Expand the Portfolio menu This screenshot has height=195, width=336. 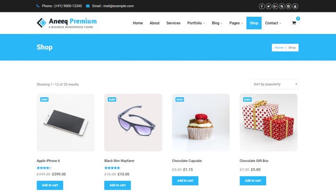pos(196,23)
